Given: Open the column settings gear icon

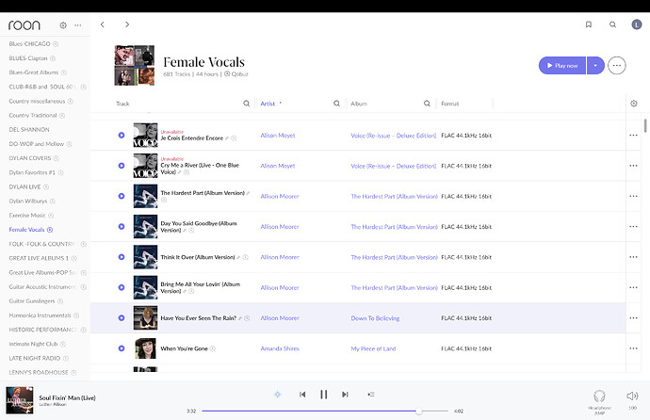Looking at the screenshot, I should (634, 104).
